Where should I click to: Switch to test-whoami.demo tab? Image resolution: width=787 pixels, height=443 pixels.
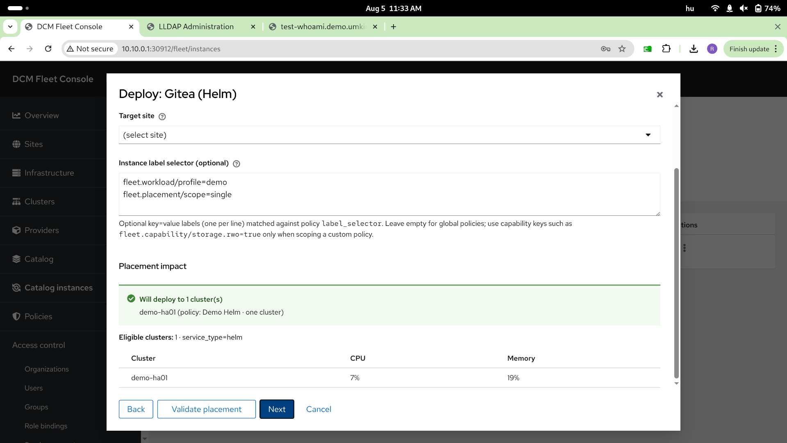(323, 27)
